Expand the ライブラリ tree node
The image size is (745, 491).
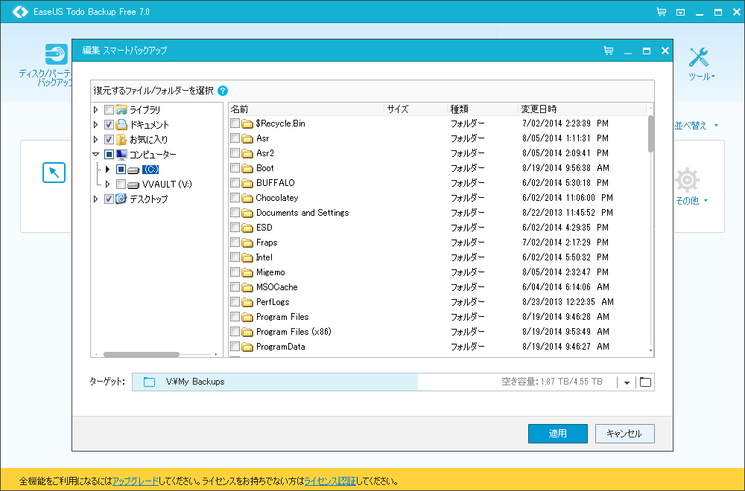(96, 110)
